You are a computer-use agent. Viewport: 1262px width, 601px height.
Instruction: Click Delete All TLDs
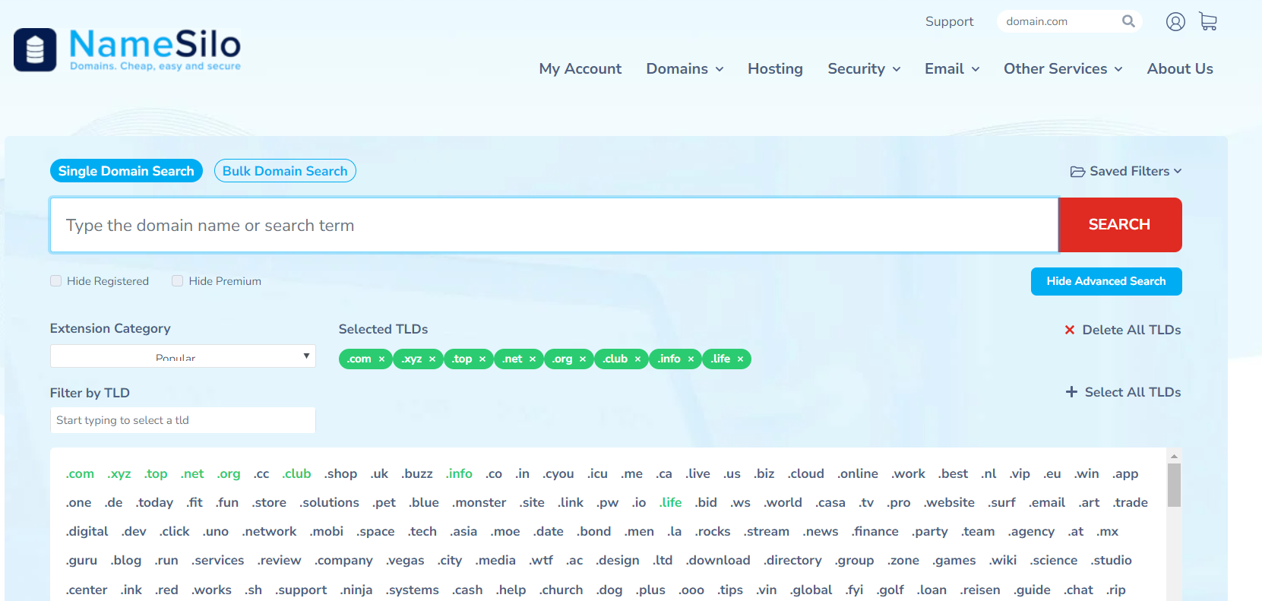point(1123,330)
